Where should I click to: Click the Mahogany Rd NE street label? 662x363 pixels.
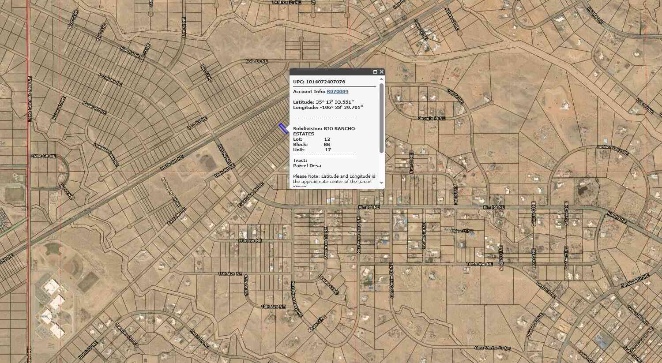[170, 192]
